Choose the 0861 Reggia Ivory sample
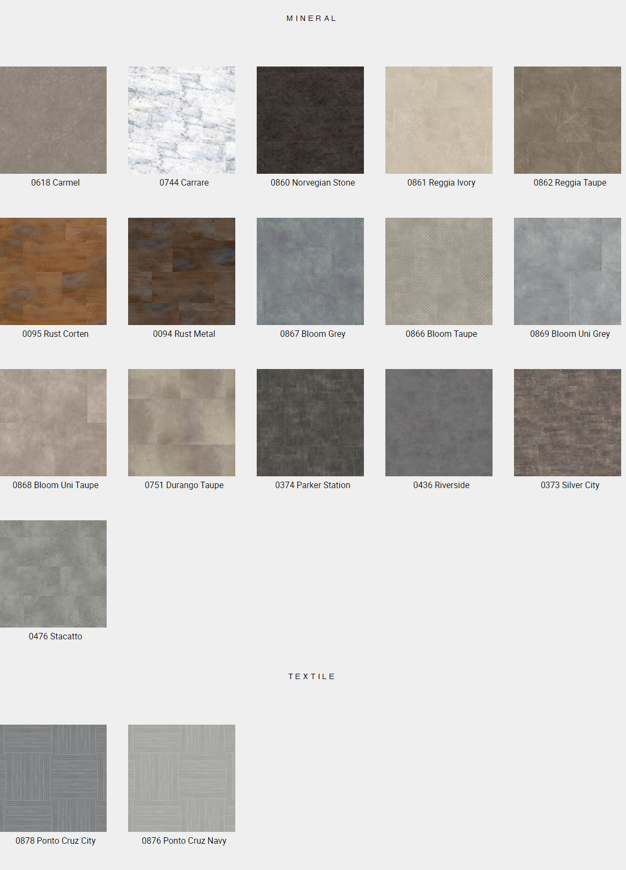This screenshot has height=870, width=626. pyautogui.click(x=439, y=120)
